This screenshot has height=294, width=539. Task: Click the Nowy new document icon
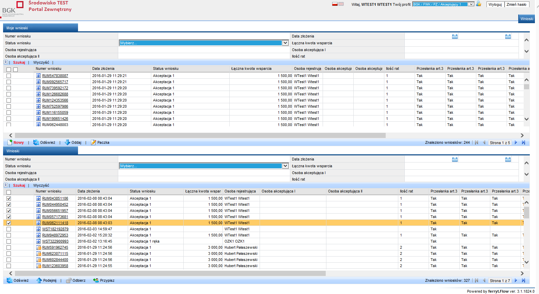point(10,142)
